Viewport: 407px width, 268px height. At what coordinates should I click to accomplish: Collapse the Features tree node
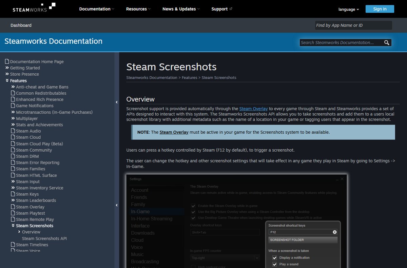(7, 80)
